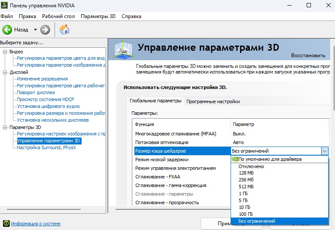Select Отключено in cache size list
This screenshot has width=335, height=230.
click(280, 166)
